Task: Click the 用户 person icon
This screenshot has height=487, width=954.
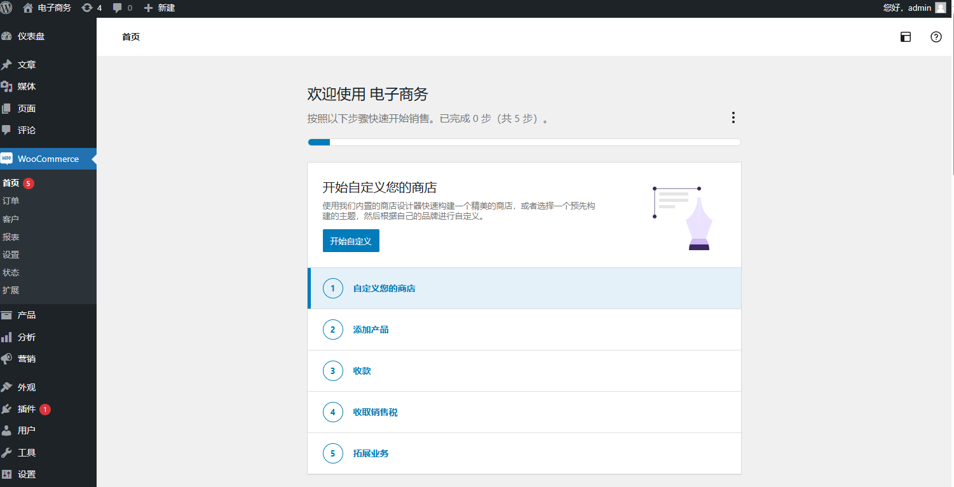Action: pos(6,430)
